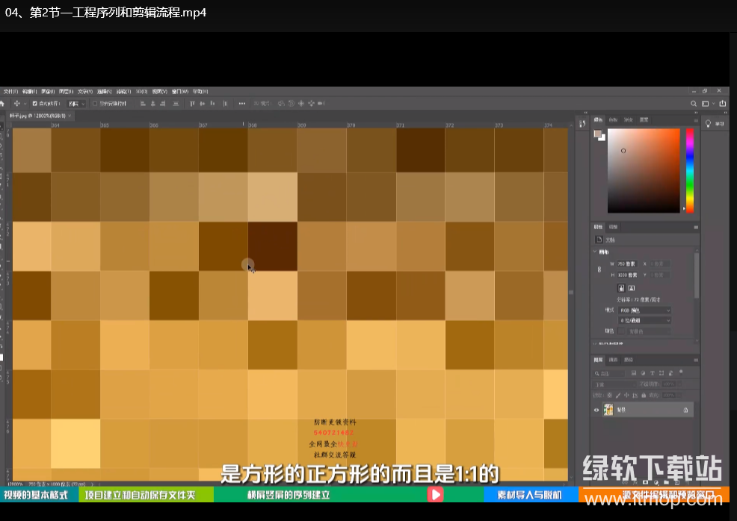The width and height of the screenshot is (737, 521).
Task: Toggle visibility eye of the background layer
Action: [596, 410]
